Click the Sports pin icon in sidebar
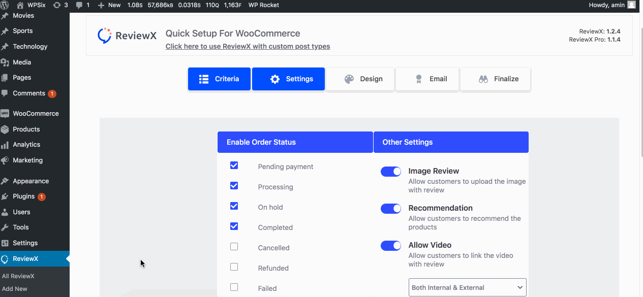The height and width of the screenshot is (297, 643). pyautogui.click(x=5, y=31)
